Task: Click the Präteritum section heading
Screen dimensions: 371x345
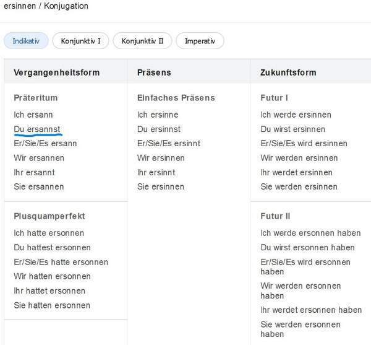Action: tap(36, 98)
